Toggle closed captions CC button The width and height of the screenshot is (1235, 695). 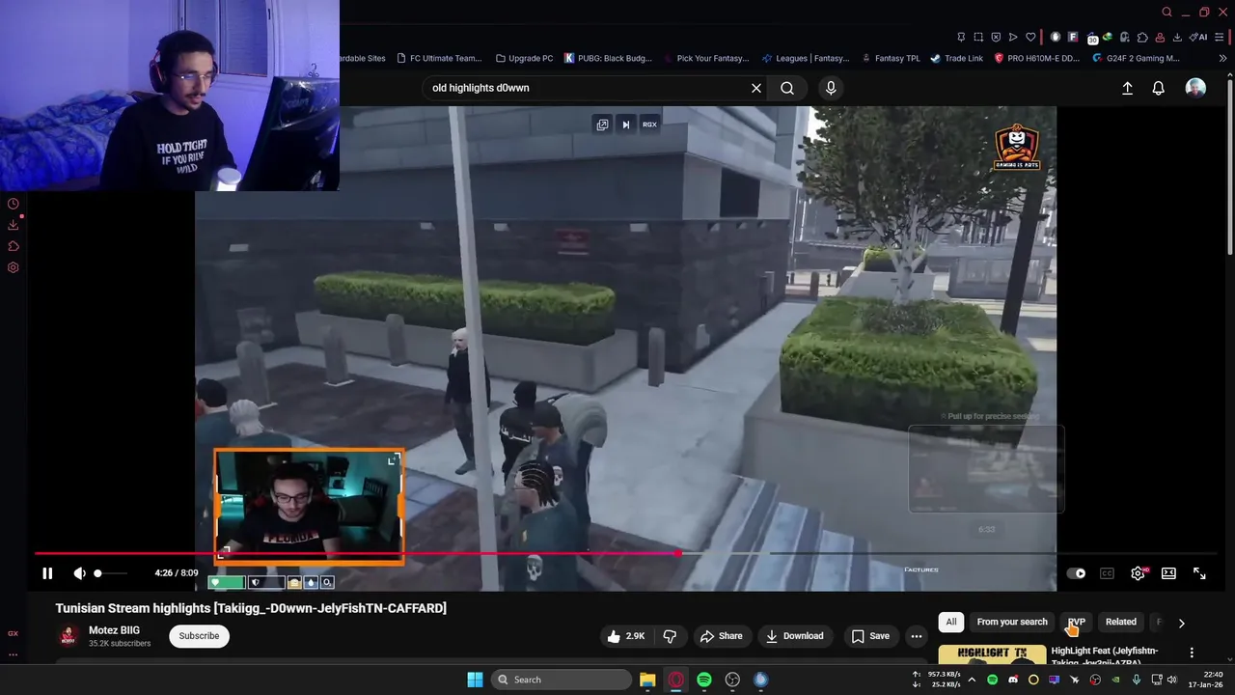[1107, 573]
